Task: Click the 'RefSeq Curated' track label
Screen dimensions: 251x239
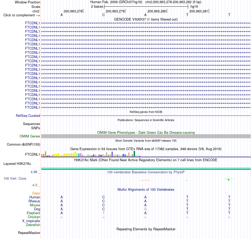Action: 28,116
